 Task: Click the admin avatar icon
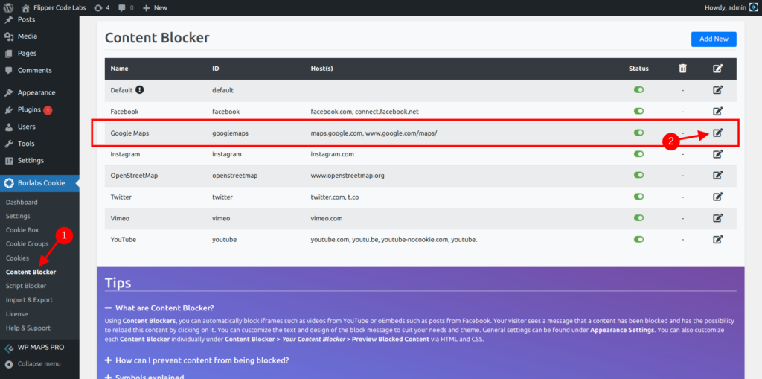coord(753,7)
